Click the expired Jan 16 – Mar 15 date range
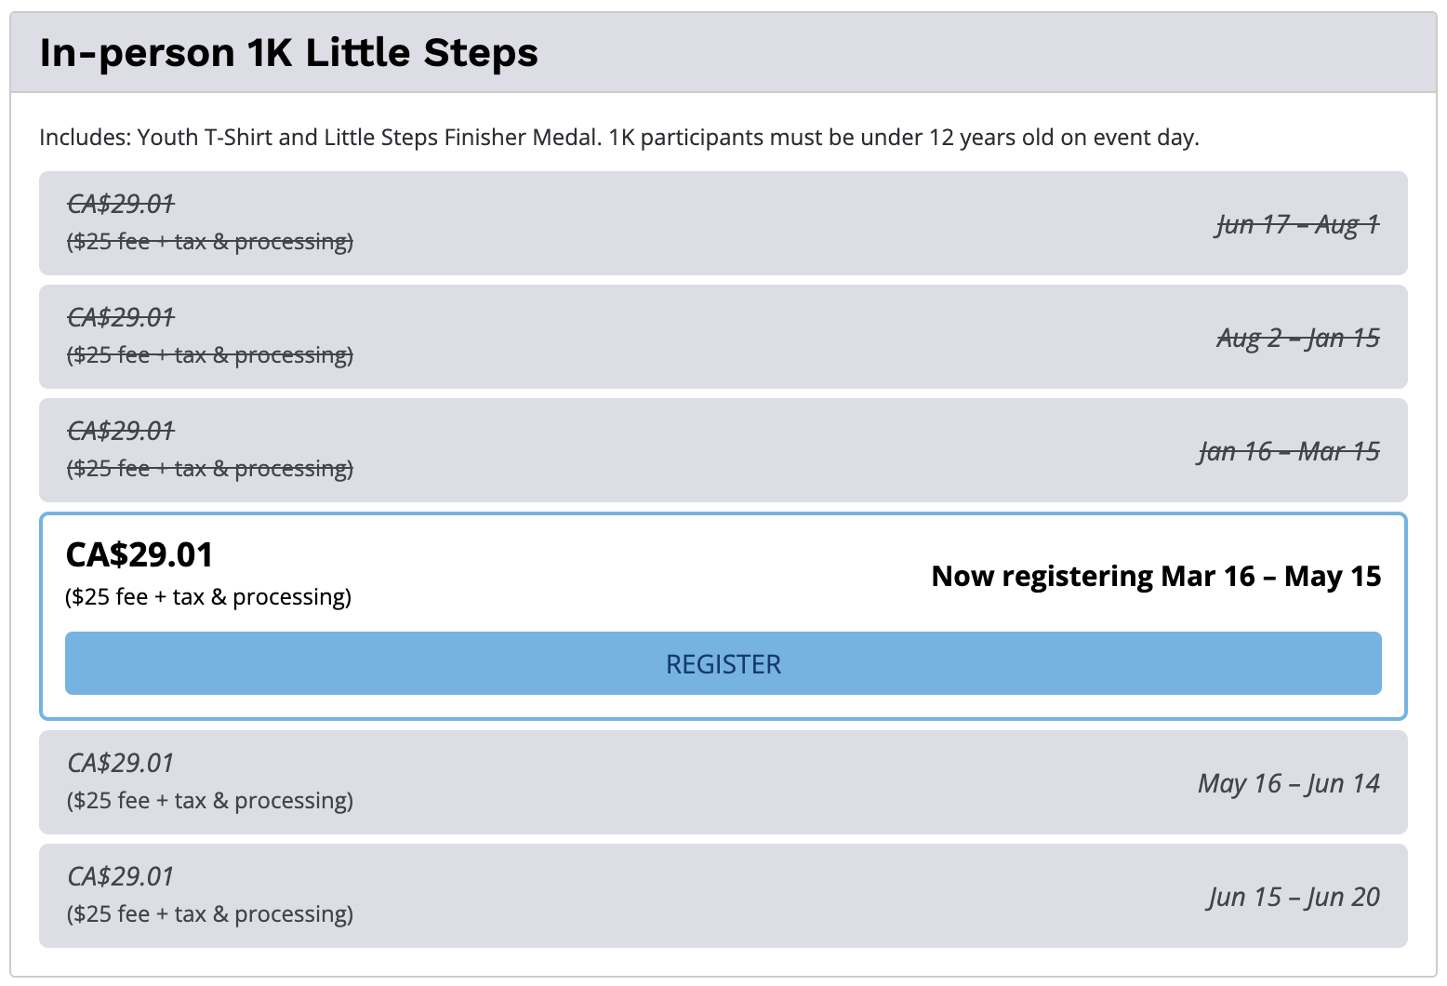The height and width of the screenshot is (986, 1447). click(x=1288, y=451)
